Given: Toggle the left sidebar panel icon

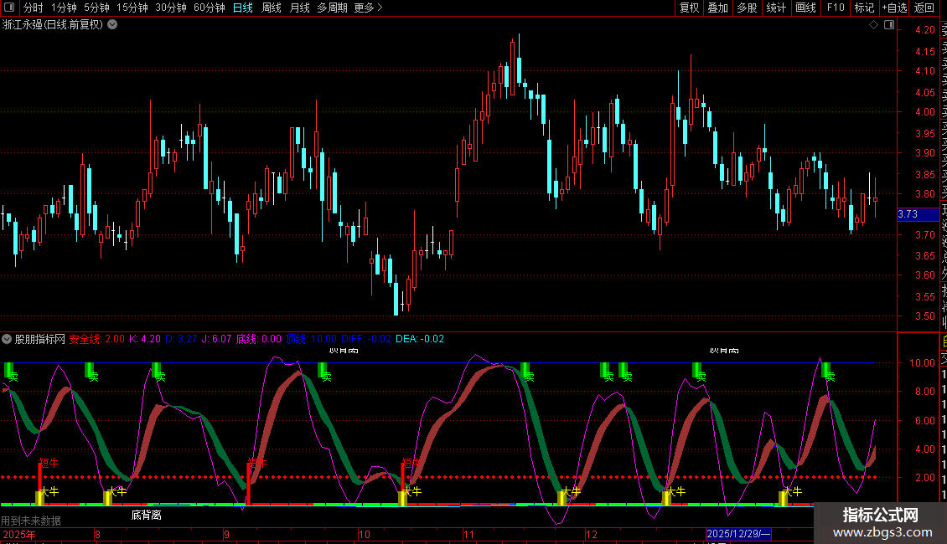Looking at the screenshot, I should click(9, 8).
